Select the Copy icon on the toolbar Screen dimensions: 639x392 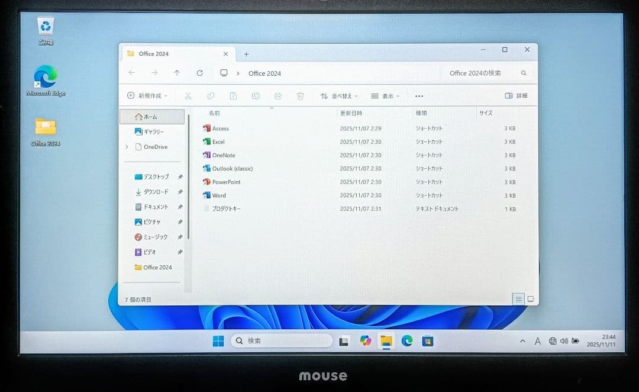click(x=211, y=95)
